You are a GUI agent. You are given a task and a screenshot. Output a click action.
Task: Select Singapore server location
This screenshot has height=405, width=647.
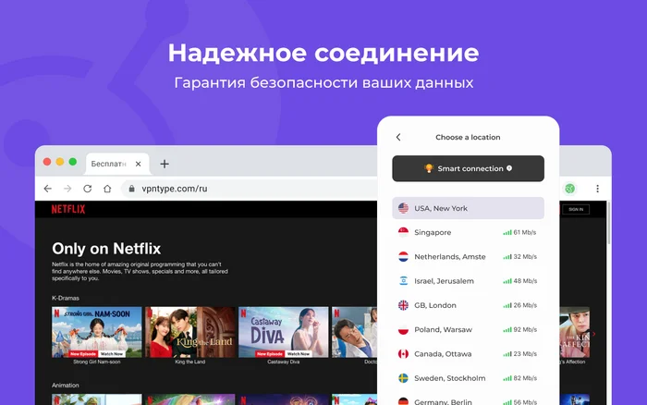point(468,232)
